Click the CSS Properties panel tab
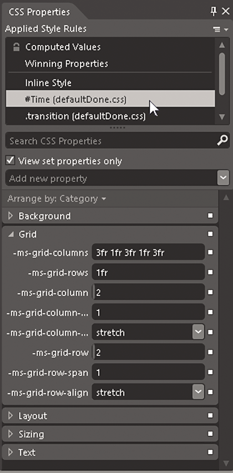Viewport: 233px width, 473px height. [39, 12]
